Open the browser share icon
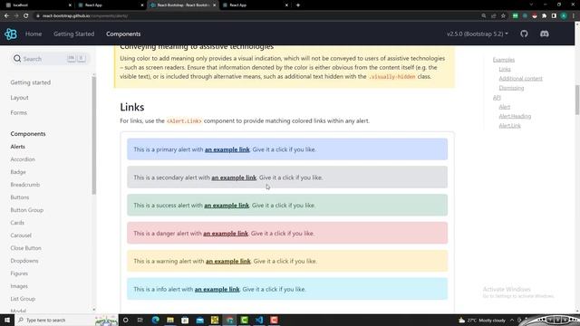The height and width of the screenshot is (326, 580). coord(493,16)
